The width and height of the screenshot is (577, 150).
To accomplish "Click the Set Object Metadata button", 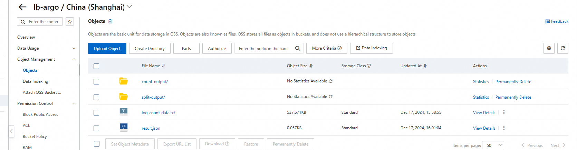I will pyautogui.click(x=130, y=144).
